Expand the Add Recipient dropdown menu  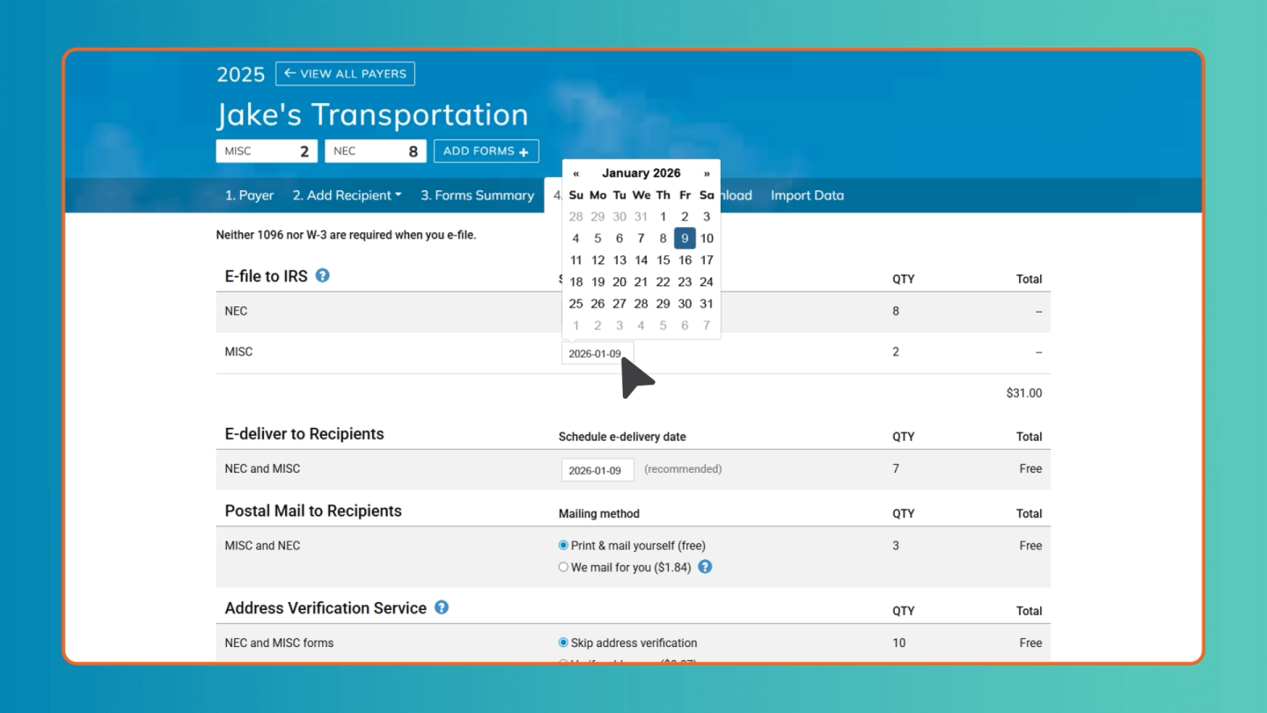[347, 195]
